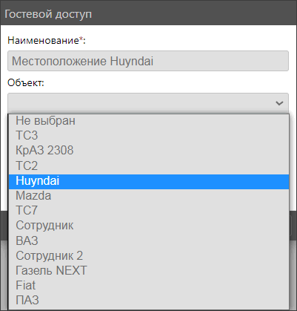Click the Гостевой доступ title bar

coord(148,13)
